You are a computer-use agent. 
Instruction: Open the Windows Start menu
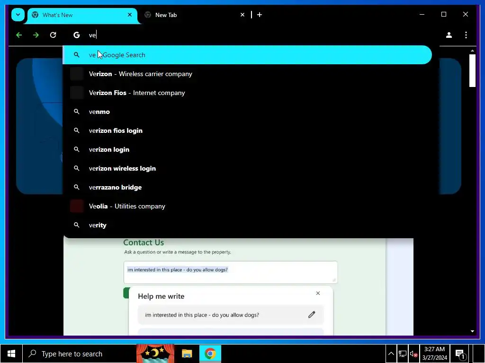(11, 354)
